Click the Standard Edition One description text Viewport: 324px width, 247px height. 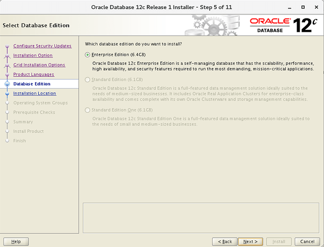[x=201, y=122]
